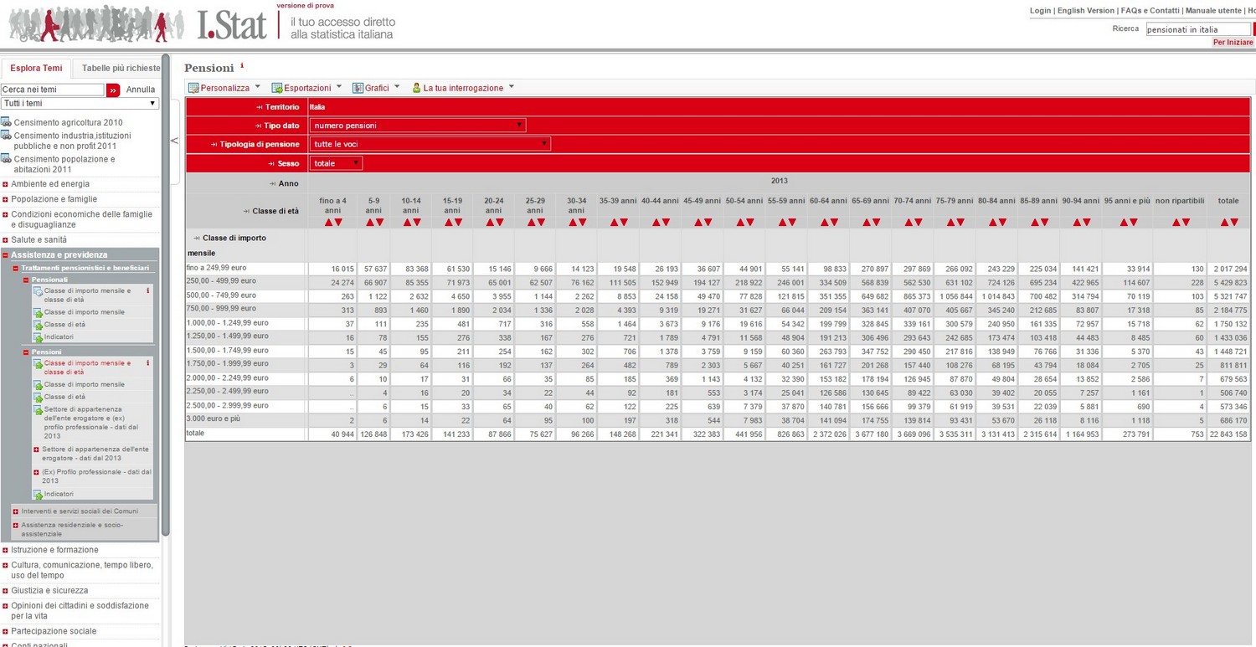Expand Partecipazione sociale theme
The height and width of the screenshot is (647, 1256).
tap(5, 631)
